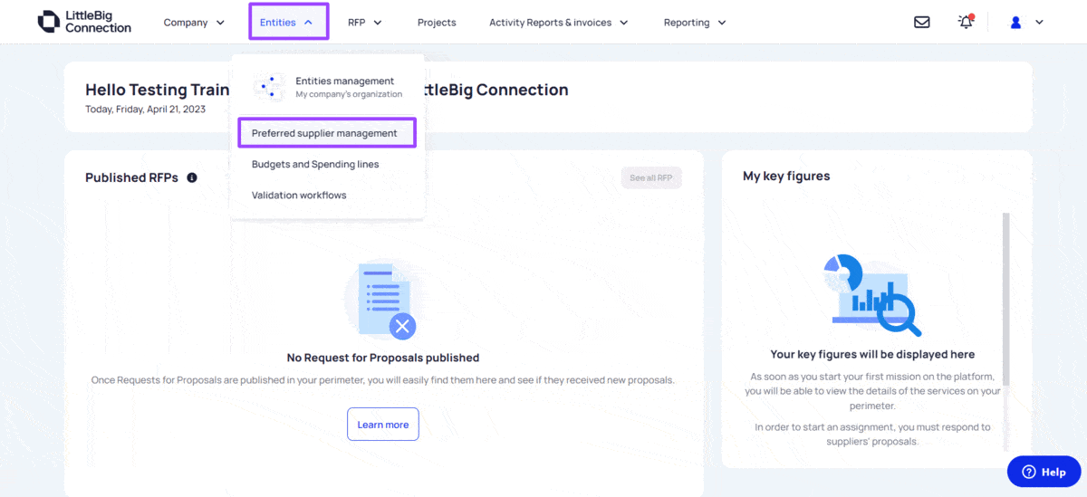
Task: Expand the Activity Reports & invoices chevron
Action: point(624,23)
